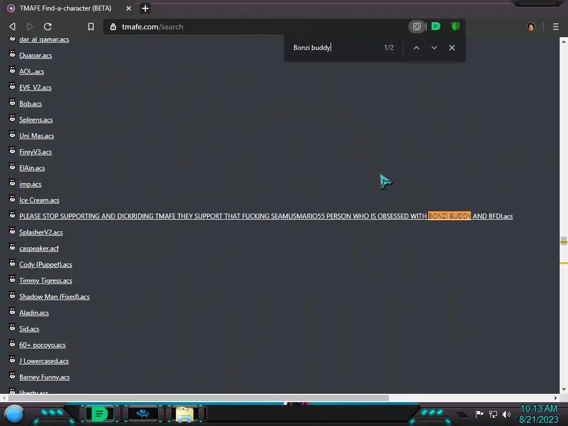Open Uni Mas.acs link

[37, 136]
